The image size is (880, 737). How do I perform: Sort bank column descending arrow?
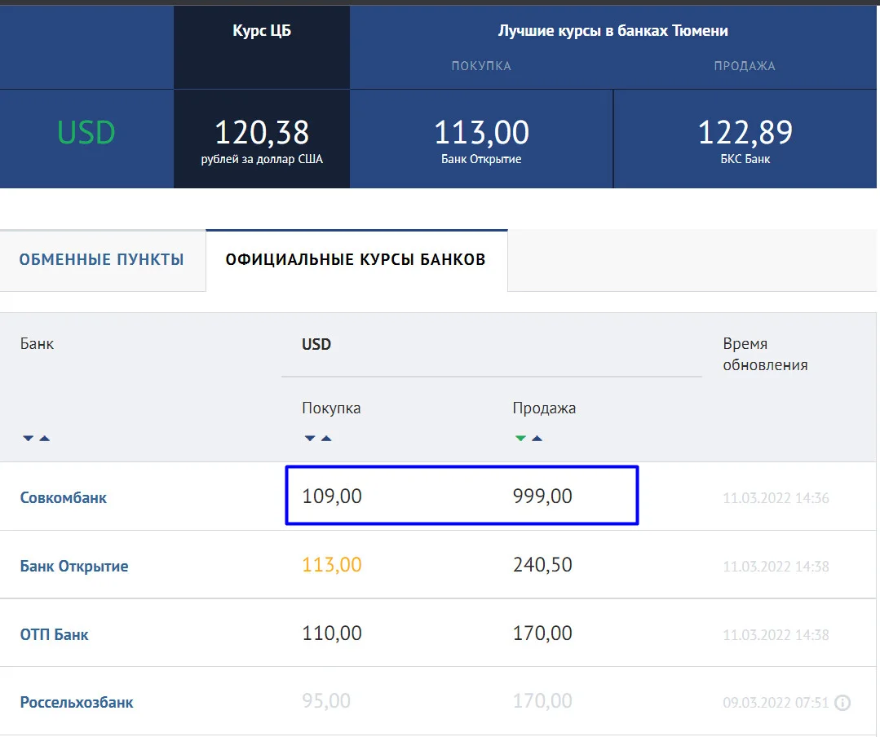[x=28, y=438]
